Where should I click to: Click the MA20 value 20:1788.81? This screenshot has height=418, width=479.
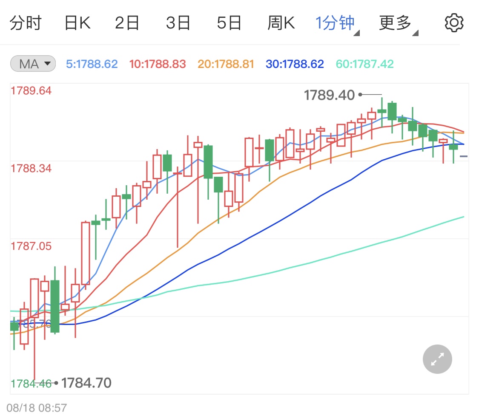pos(226,64)
